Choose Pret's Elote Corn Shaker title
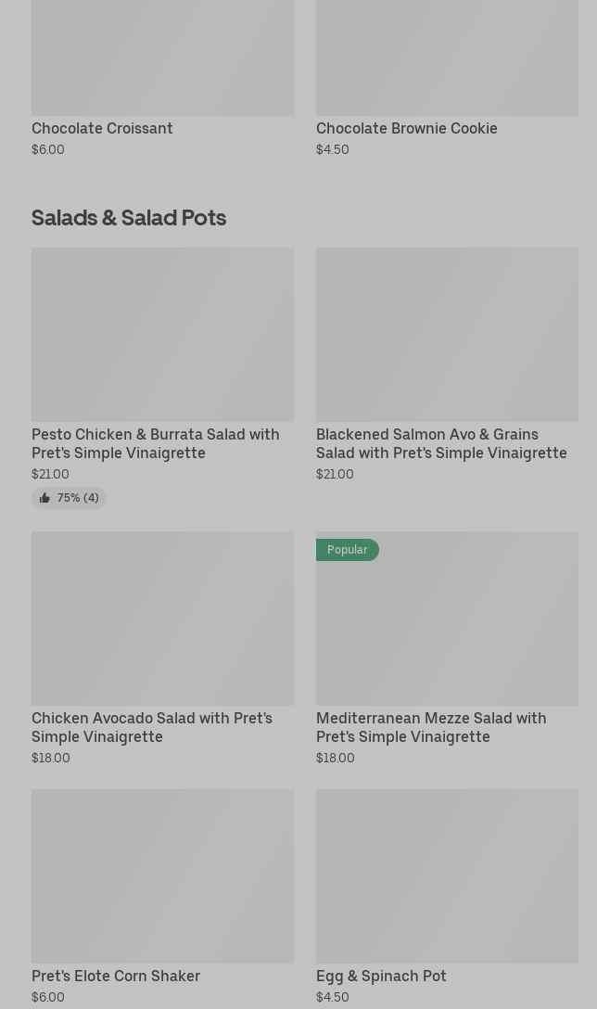The image size is (597, 1009). click(x=116, y=976)
